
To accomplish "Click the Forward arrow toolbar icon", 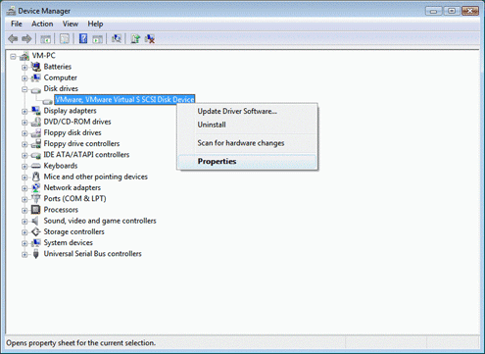I will pos(26,39).
